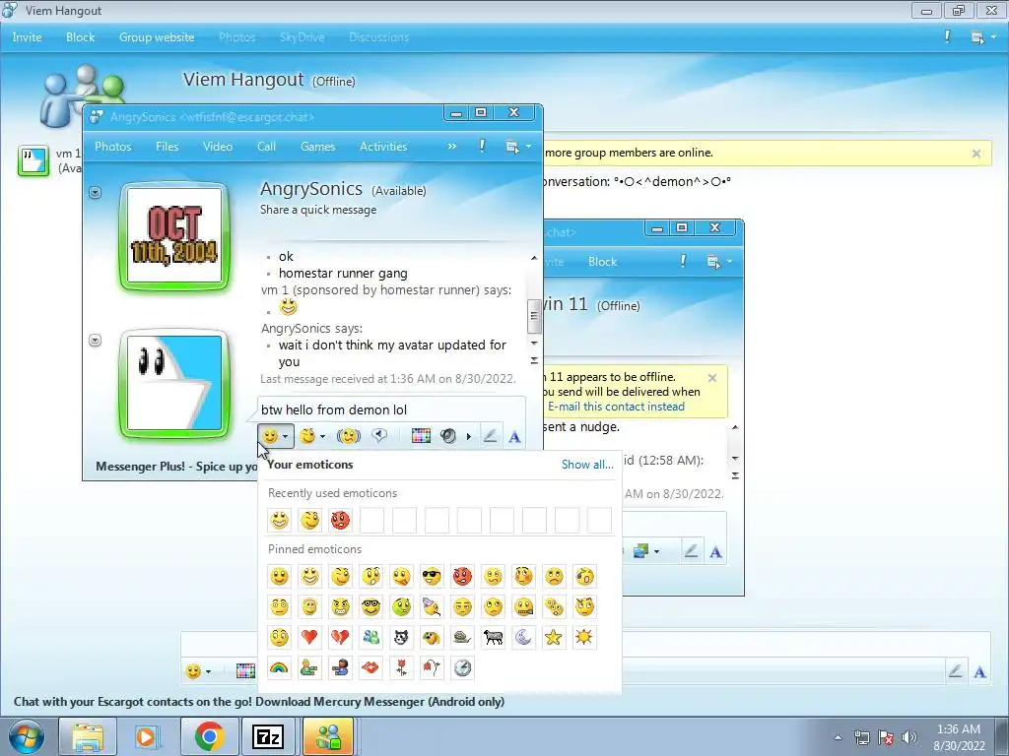
Task: Pick the party hat emoticon
Action: (432, 606)
